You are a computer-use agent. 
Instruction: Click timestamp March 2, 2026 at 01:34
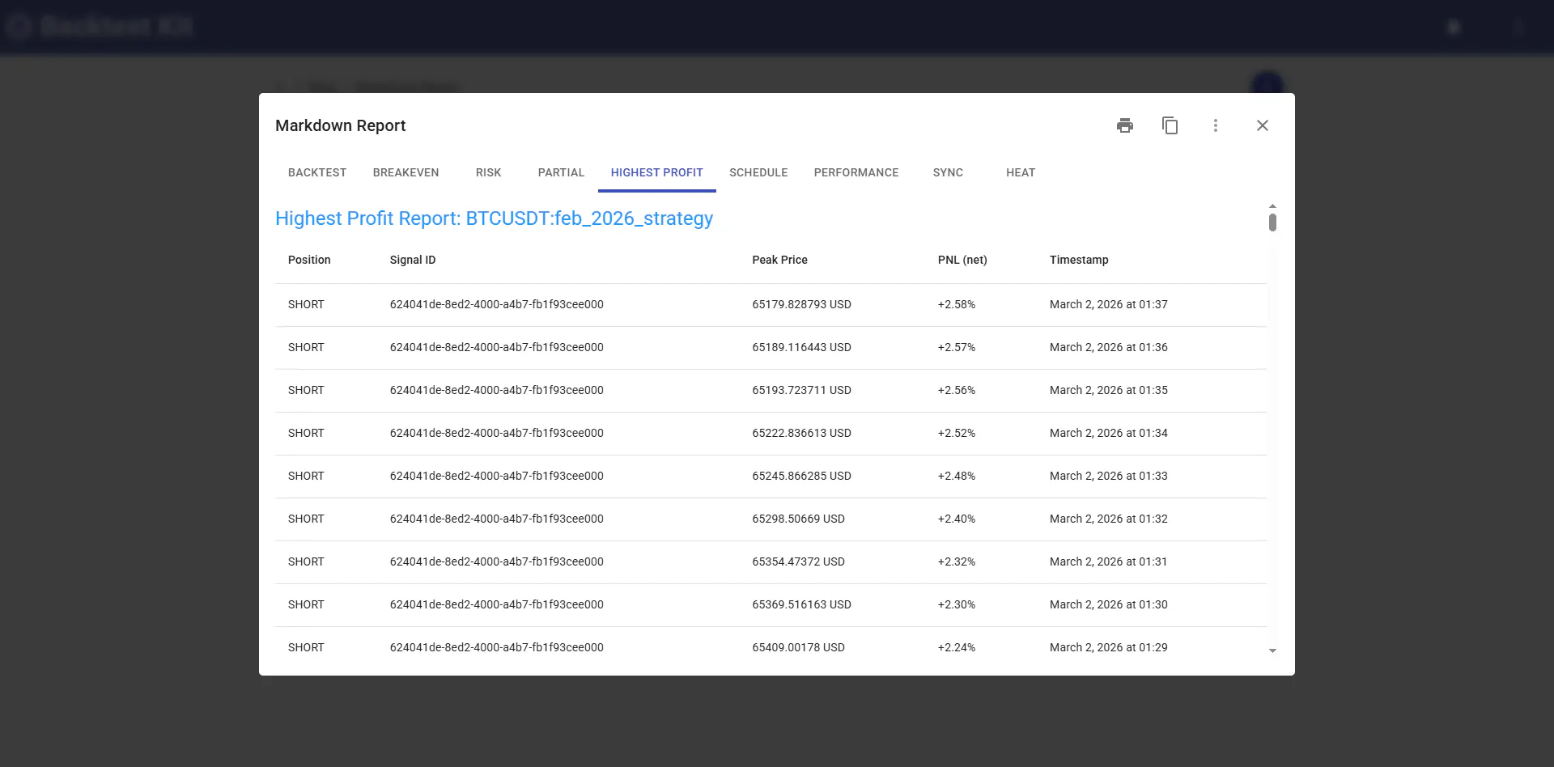click(1109, 433)
